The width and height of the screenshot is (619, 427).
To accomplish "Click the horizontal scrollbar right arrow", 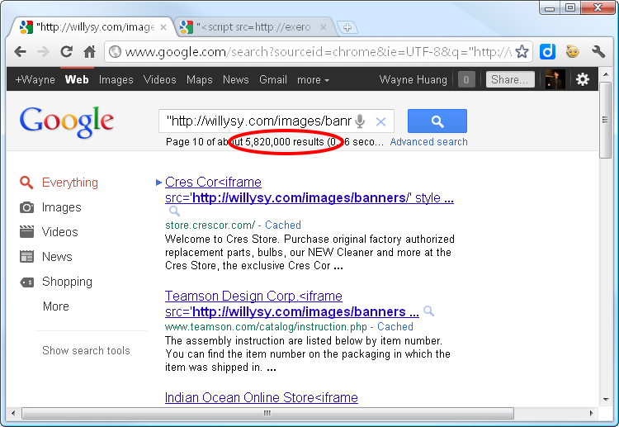I will coord(591,413).
